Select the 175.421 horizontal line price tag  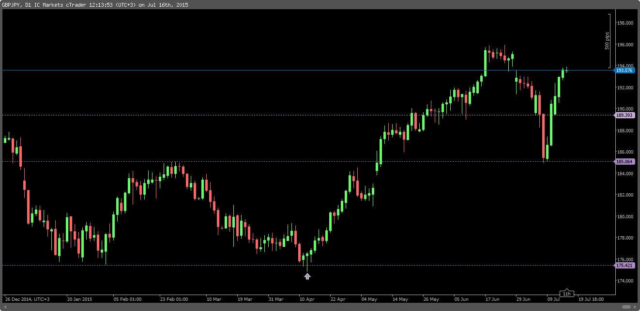click(x=624, y=265)
